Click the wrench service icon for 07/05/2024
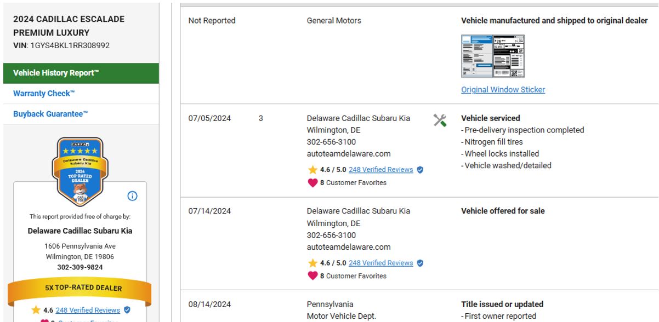The width and height of the screenshot is (659, 322). coord(440,120)
